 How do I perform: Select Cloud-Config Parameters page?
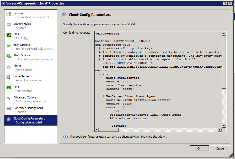click(x=31, y=120)
